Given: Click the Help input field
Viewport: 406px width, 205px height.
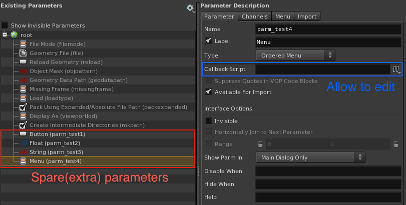Looking at the screenshot, I should [328, 197].
